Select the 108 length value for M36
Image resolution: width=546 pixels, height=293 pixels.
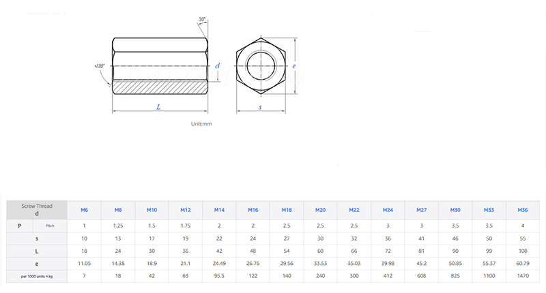pos(522,251)
